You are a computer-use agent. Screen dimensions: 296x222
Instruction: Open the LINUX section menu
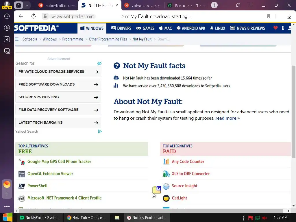[x=218, y=28]
